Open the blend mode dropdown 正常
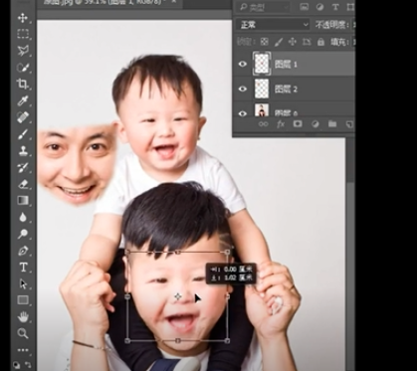This screenshot has width=417, height=371. [273, 25]
